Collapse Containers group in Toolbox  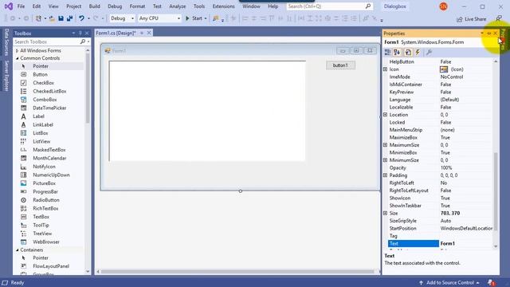(17, 250)
